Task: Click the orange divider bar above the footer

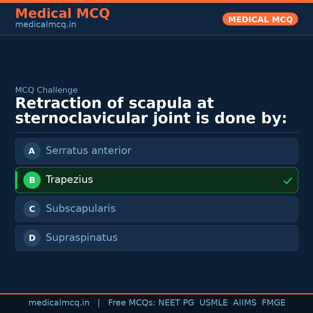Action: point(156,293)
